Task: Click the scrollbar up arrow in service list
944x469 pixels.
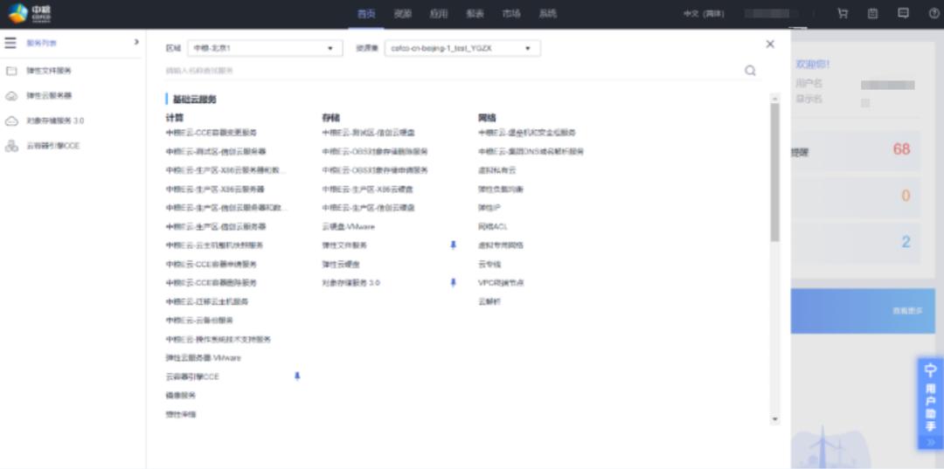Action: pyautogui.click(x=774, y=98)
